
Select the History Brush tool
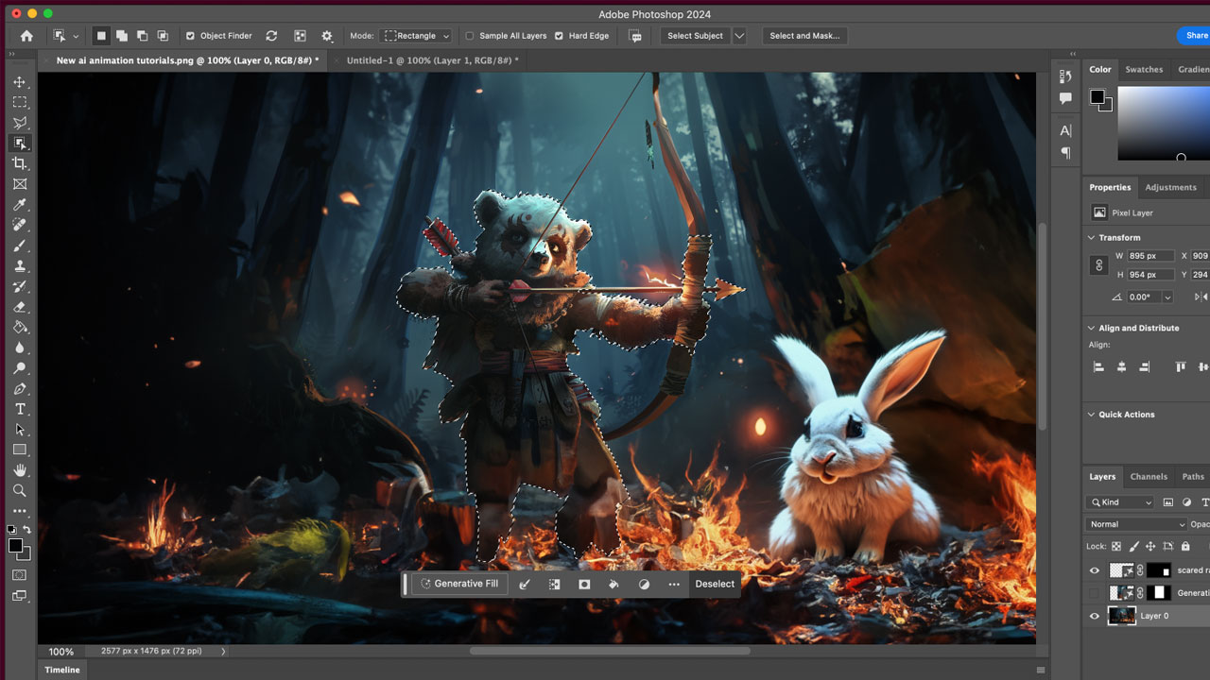point(19,286)
